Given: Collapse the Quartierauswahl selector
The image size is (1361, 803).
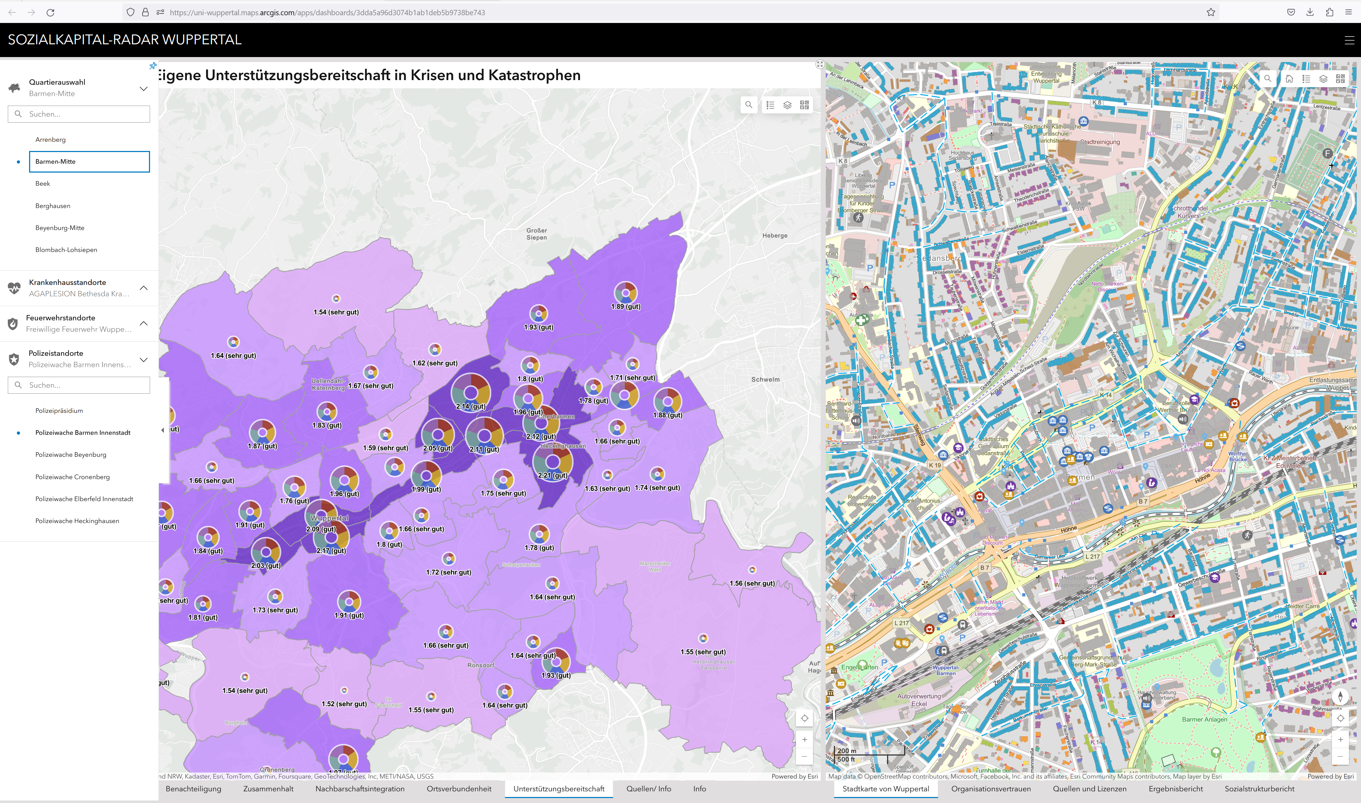Looking at the screenshot, I should (144, 88).
